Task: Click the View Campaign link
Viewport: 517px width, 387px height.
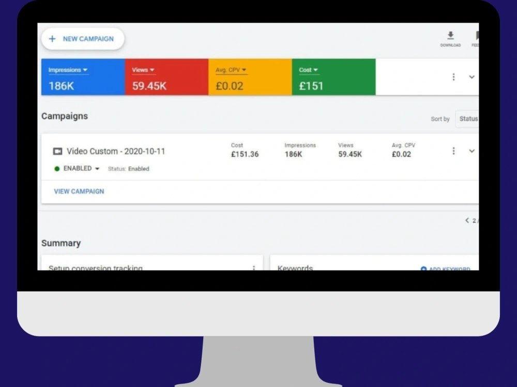Action: pos(79,191)
